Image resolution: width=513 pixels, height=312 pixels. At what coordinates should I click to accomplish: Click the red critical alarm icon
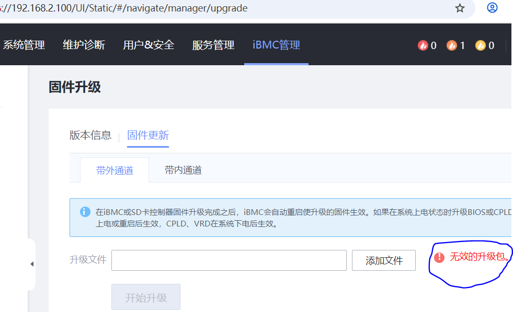click(x=423, y=45)
